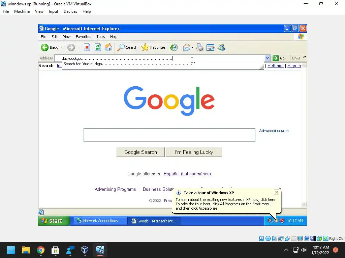Viewport: 345px width, 258px height.
Task: Open VirtualBox Devices menu
Action: point(70,11)
